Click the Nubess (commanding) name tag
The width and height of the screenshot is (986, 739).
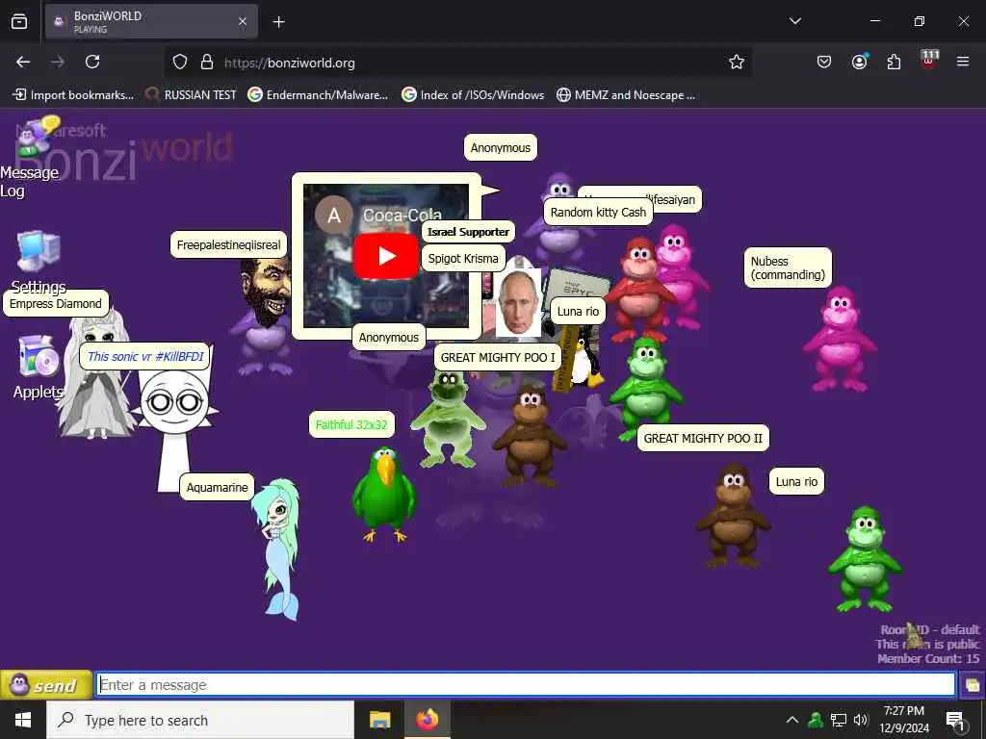(788, 268)
